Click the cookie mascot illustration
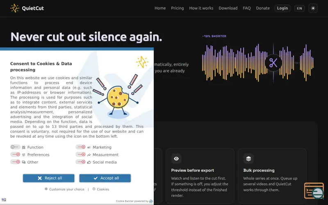Image resolution: width=328 pixels, height=205 pixels. pyautogui.click(x=118, y=96)
